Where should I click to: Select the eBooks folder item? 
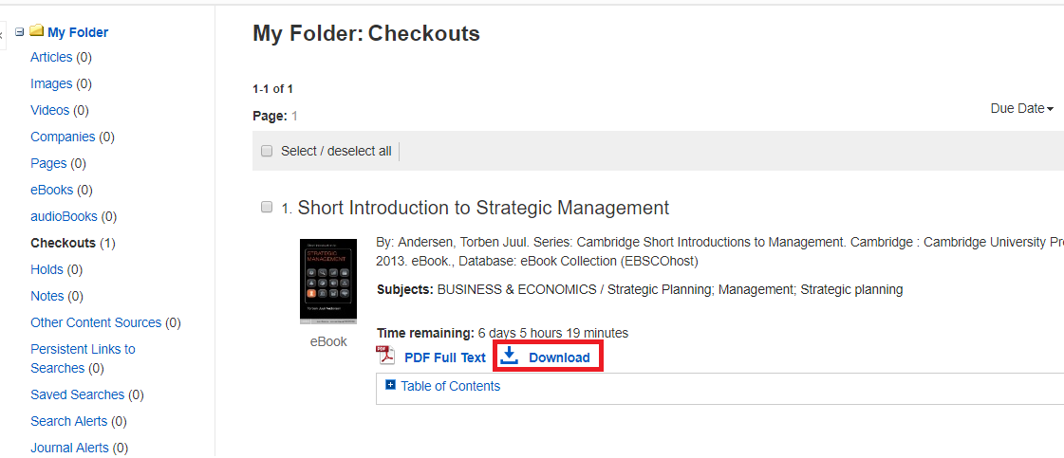tap(51, 191)
